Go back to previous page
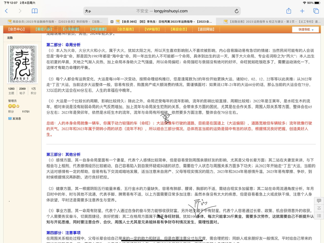 click(7, 11)
